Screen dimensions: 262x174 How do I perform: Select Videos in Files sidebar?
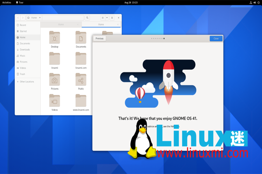[28, 68]
